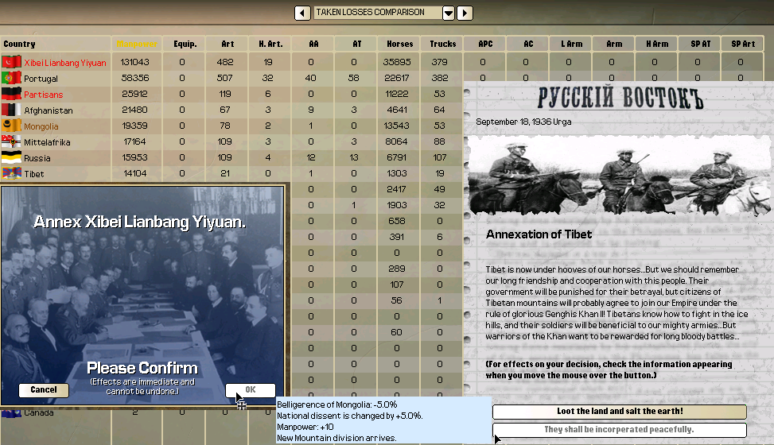The width and height of the screenshot is (774, 445).
Task: Sort by the L Arm column header
Action: 572,44
